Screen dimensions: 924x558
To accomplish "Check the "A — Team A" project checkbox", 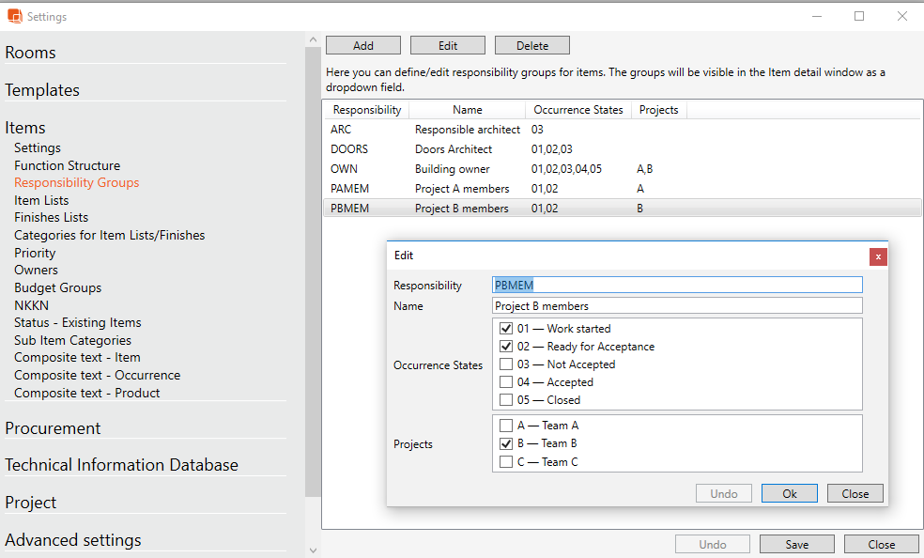I will 506,425.
